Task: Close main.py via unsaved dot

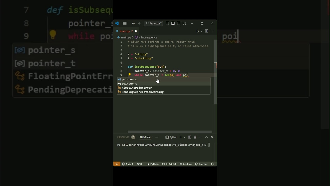Action: (136, 31)
